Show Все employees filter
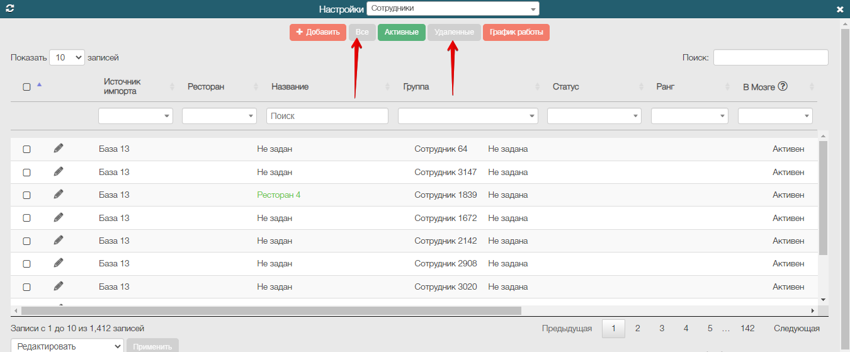The image size is (850, 352). click(x=362, y=32)
